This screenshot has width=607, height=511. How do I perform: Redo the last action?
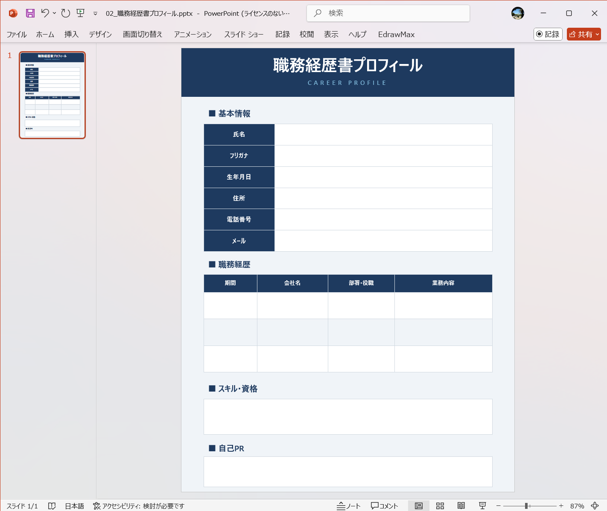pos(65,13)
